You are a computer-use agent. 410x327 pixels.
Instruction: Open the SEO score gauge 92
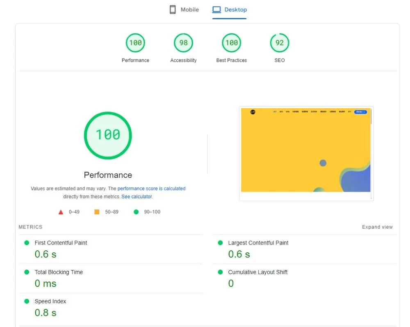click(x=280, y=43)
